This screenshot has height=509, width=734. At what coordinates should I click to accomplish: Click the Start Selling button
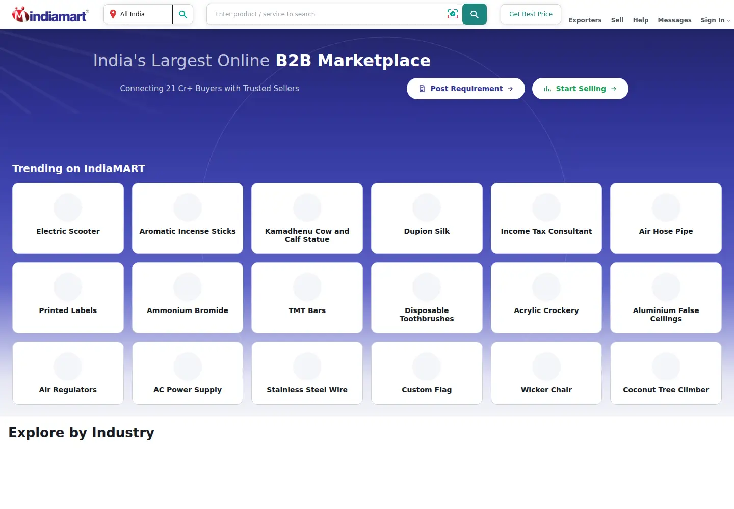coord(580,89)
